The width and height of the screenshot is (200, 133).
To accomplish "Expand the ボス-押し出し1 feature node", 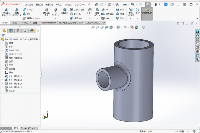I will [x=2, y=76].
